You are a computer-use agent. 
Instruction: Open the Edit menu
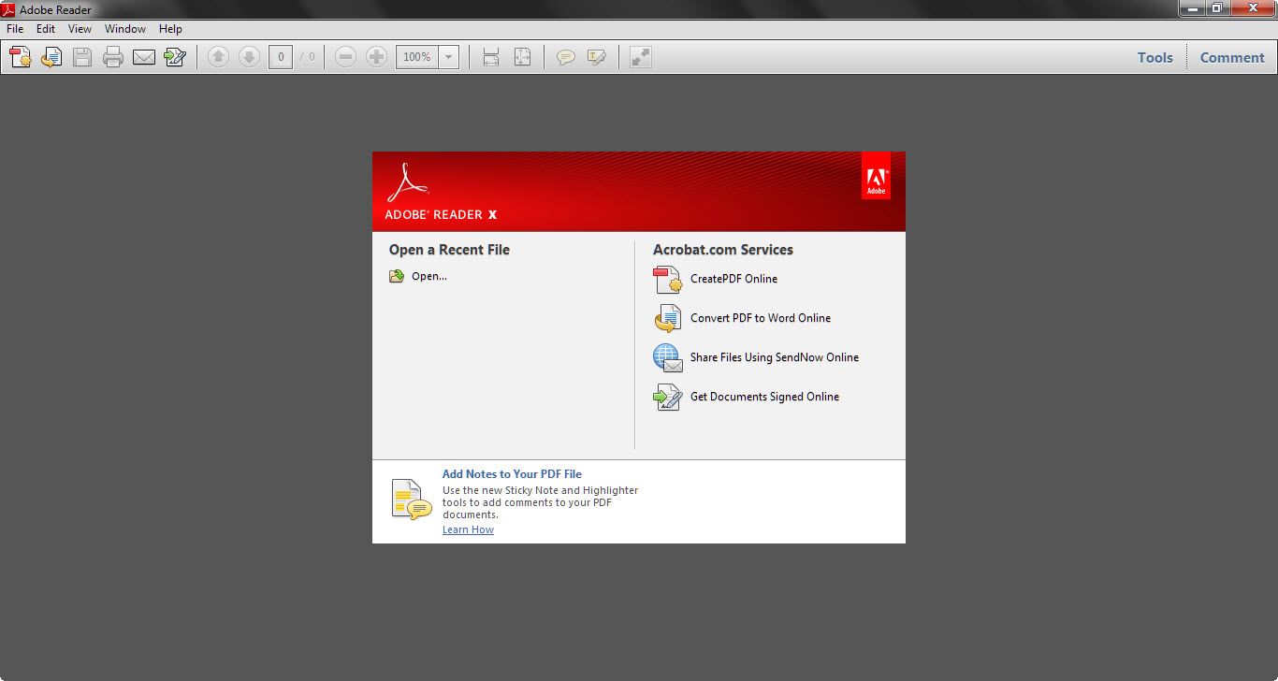coord(46,29)
